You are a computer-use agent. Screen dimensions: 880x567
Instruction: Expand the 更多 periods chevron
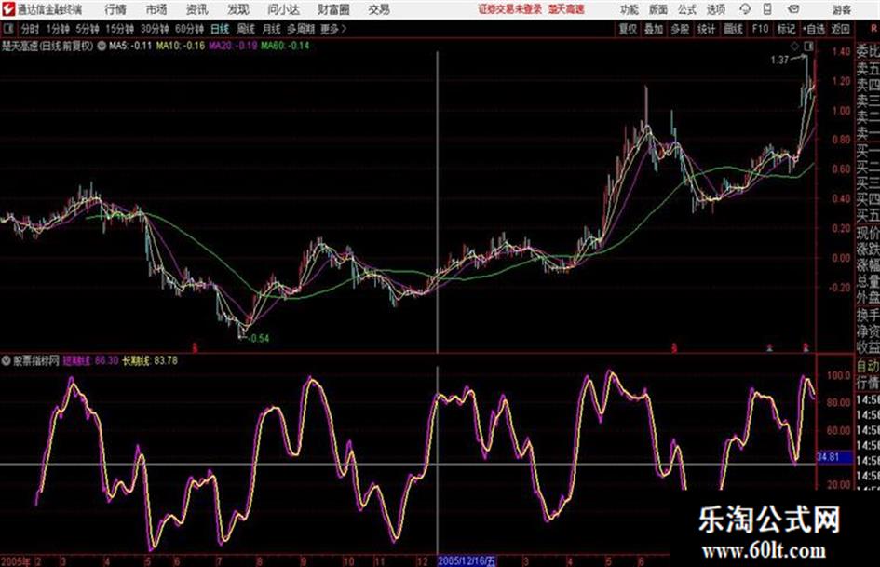point(344,29)
